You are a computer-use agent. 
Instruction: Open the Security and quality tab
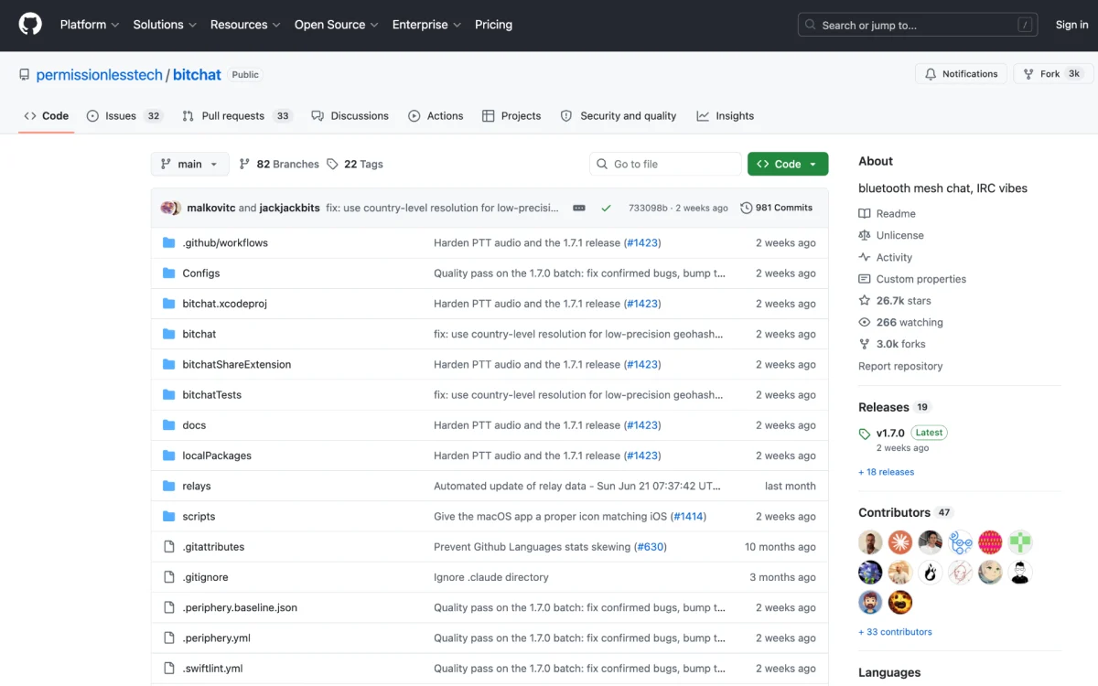[x=619, y=116]
